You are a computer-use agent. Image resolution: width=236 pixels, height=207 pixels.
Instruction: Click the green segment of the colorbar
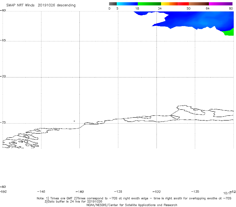149,4
